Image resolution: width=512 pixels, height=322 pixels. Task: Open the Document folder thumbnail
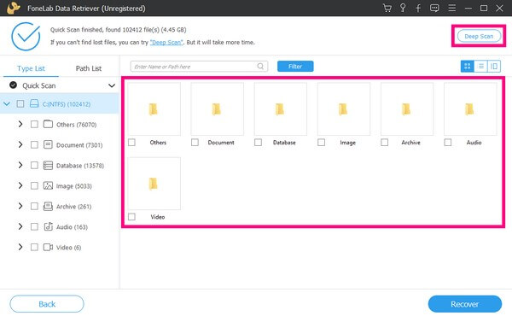(217, 108)
